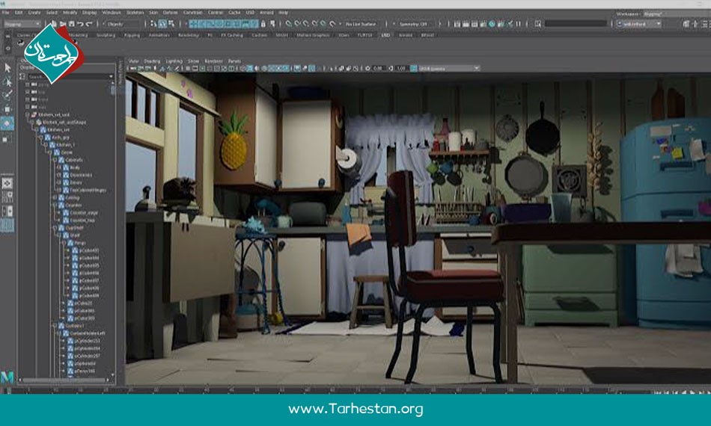Select by component type mode icon
Image resolution: width=711 pixels, height=426 pixels.
click(x=171, y=23)
